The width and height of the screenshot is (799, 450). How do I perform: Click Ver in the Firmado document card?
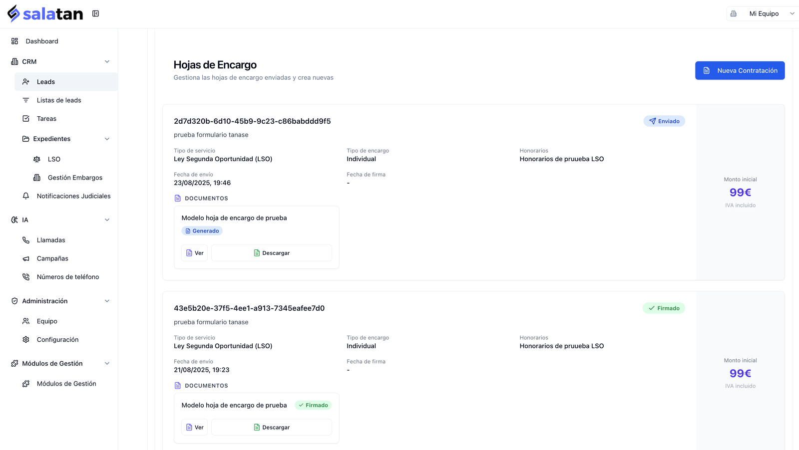click(194, 427)
